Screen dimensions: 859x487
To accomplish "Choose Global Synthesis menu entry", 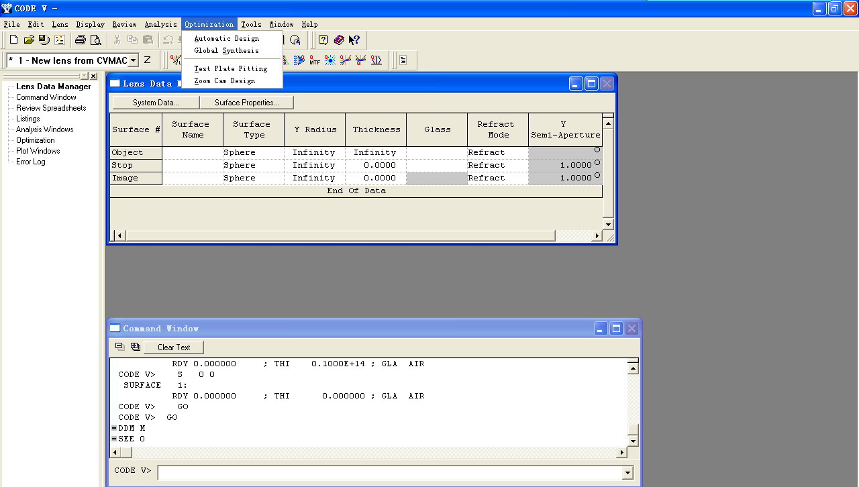I will (227, 51).
